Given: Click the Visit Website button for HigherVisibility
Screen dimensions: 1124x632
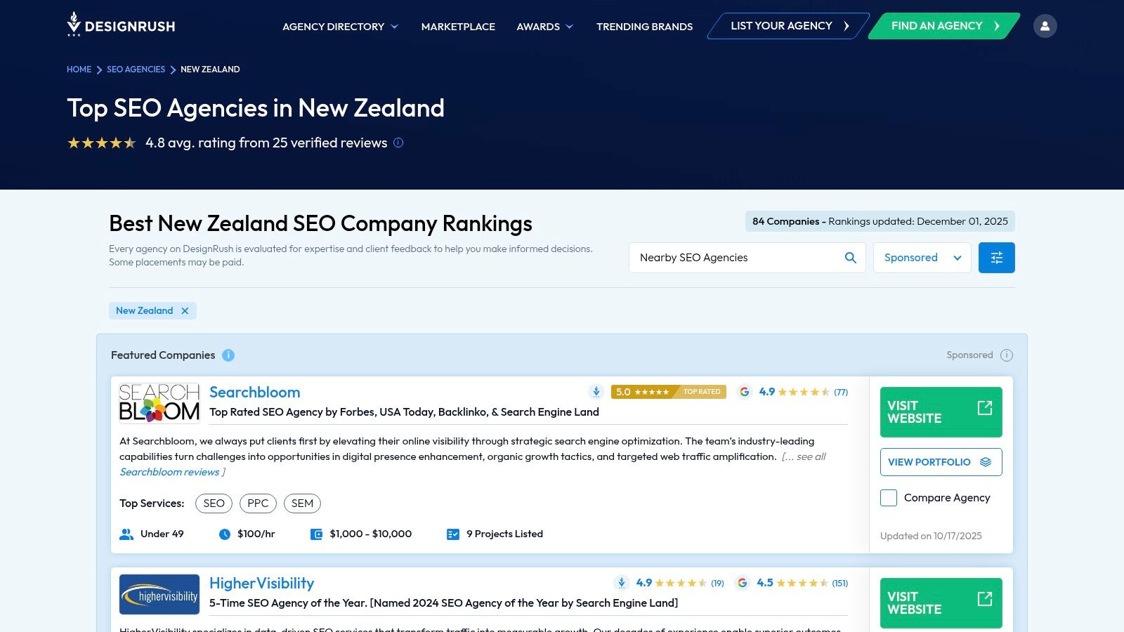Looking at the screenshot, I should coord(941,603).
